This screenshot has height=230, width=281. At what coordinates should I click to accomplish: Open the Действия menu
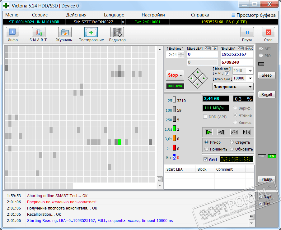[76, 15]
